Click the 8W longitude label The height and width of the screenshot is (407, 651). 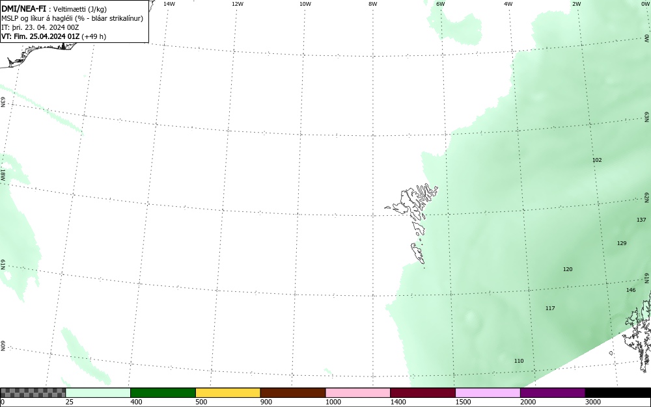click(373, 4)
